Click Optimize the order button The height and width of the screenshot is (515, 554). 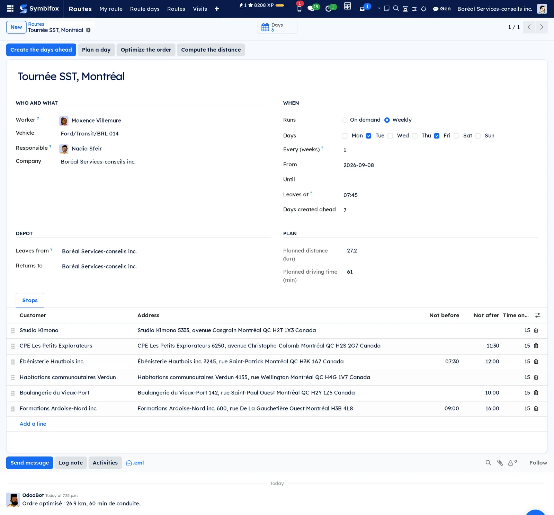tap(146, 50)
